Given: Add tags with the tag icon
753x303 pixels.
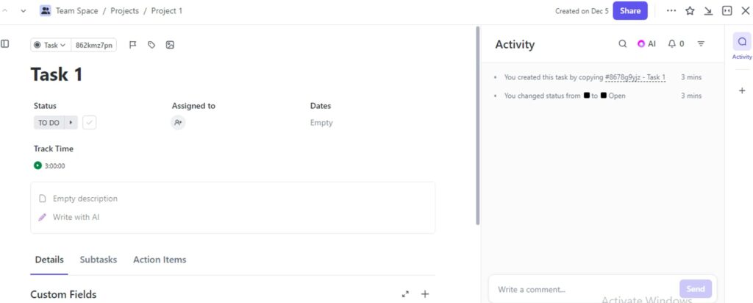Looking at the screenshot, I should click(151, 45).
